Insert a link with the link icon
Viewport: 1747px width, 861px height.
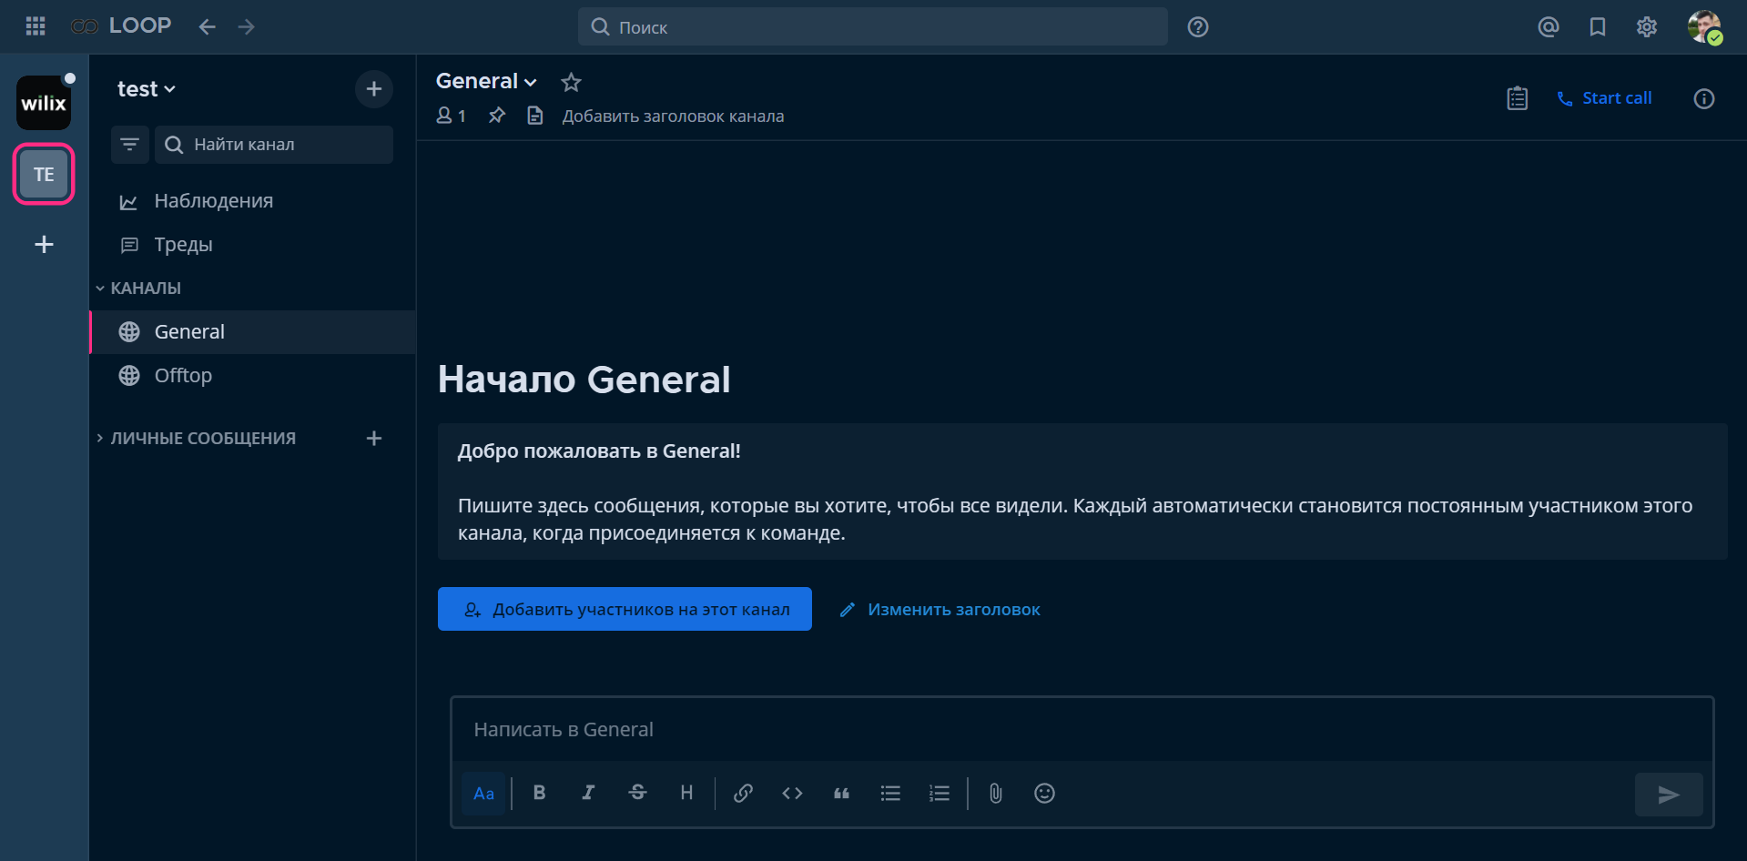click(x=743, y=794)
